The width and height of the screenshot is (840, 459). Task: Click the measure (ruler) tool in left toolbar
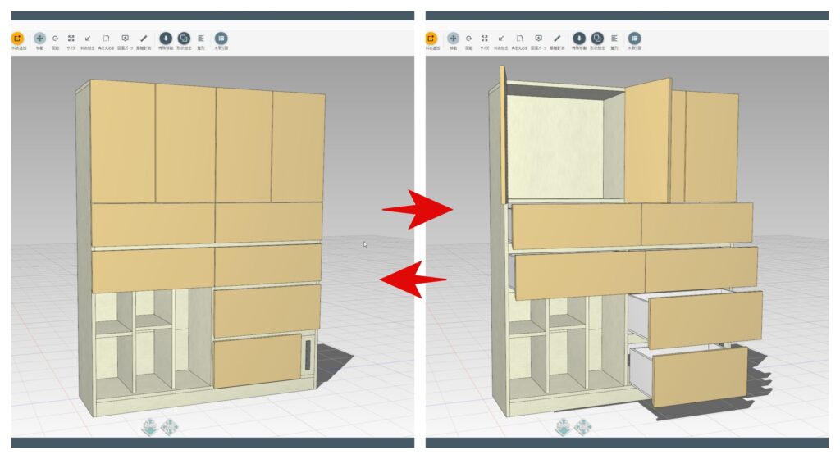[144, 39]
